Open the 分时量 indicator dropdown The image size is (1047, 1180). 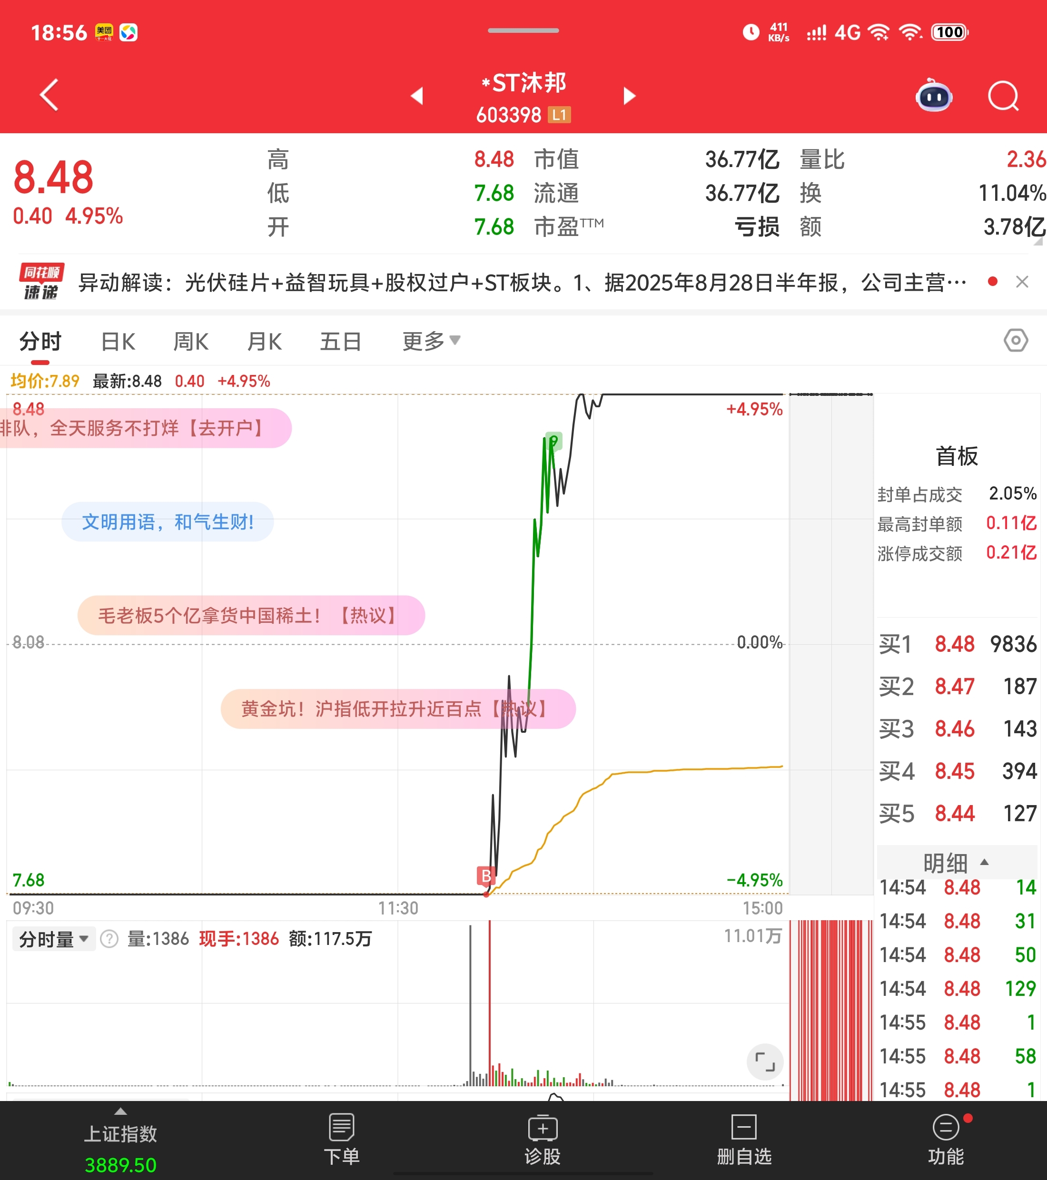click(x=53, y=939)
